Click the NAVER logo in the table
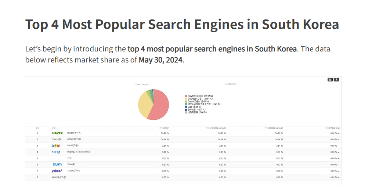The width and height of the screenshot is (379, 194). coord(57,133)
